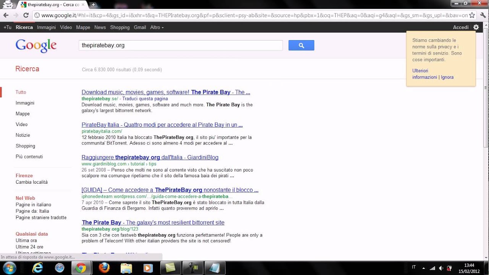
Task: Click the power plug tray icon
Action: (450, 268)
